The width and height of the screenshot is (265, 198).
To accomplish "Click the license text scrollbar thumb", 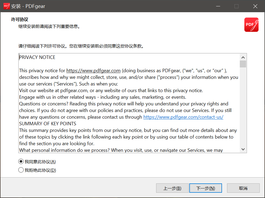I will coord(243,64).
